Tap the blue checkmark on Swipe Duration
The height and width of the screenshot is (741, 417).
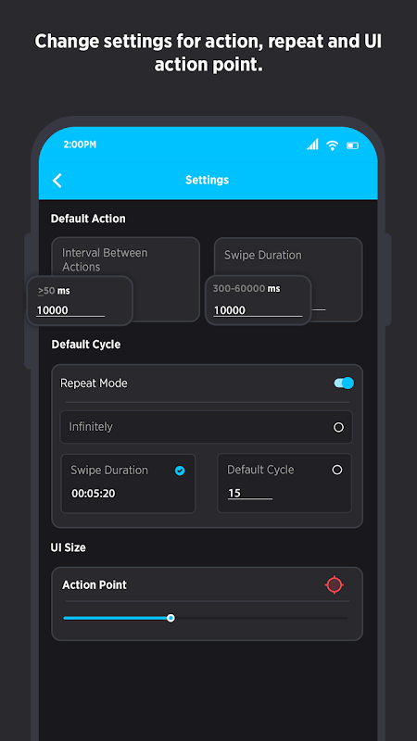[180, 471]
